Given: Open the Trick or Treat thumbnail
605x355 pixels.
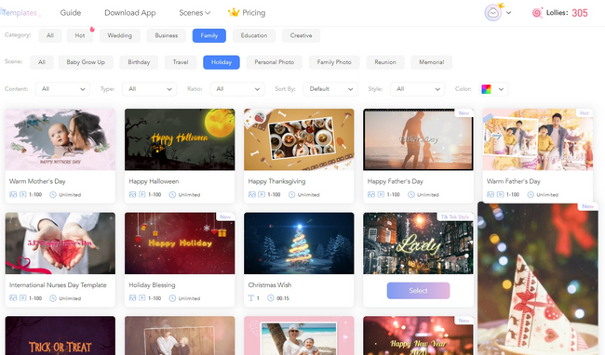Looking at the screenshot, I should pyautogui.click(x=60, y=335).
